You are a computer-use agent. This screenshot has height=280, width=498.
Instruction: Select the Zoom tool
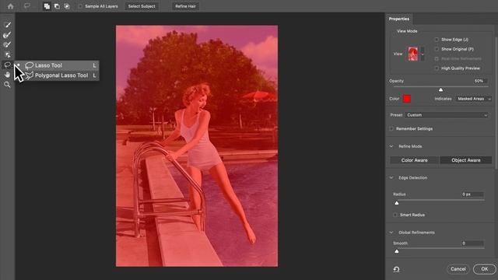point(7,85)
